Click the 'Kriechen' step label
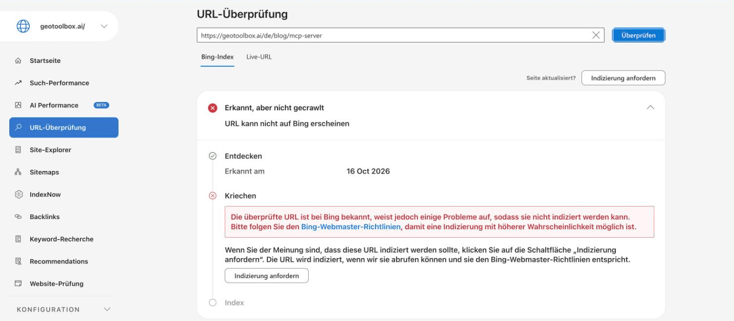 (x=240, y=196)
